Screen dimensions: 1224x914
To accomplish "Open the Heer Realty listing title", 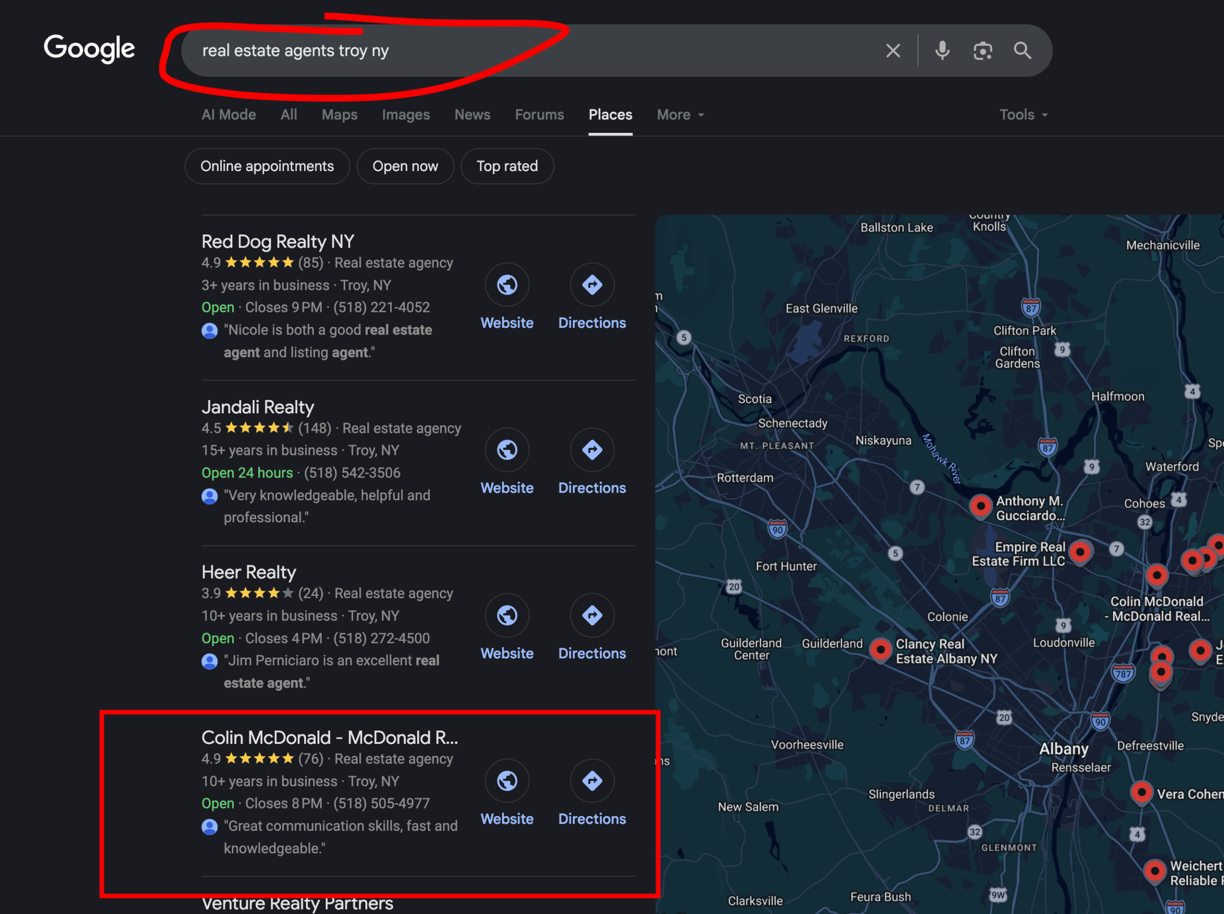I will coord(249,572).
